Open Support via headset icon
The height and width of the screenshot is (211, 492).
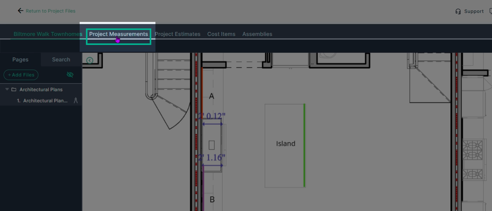[458, 11]
